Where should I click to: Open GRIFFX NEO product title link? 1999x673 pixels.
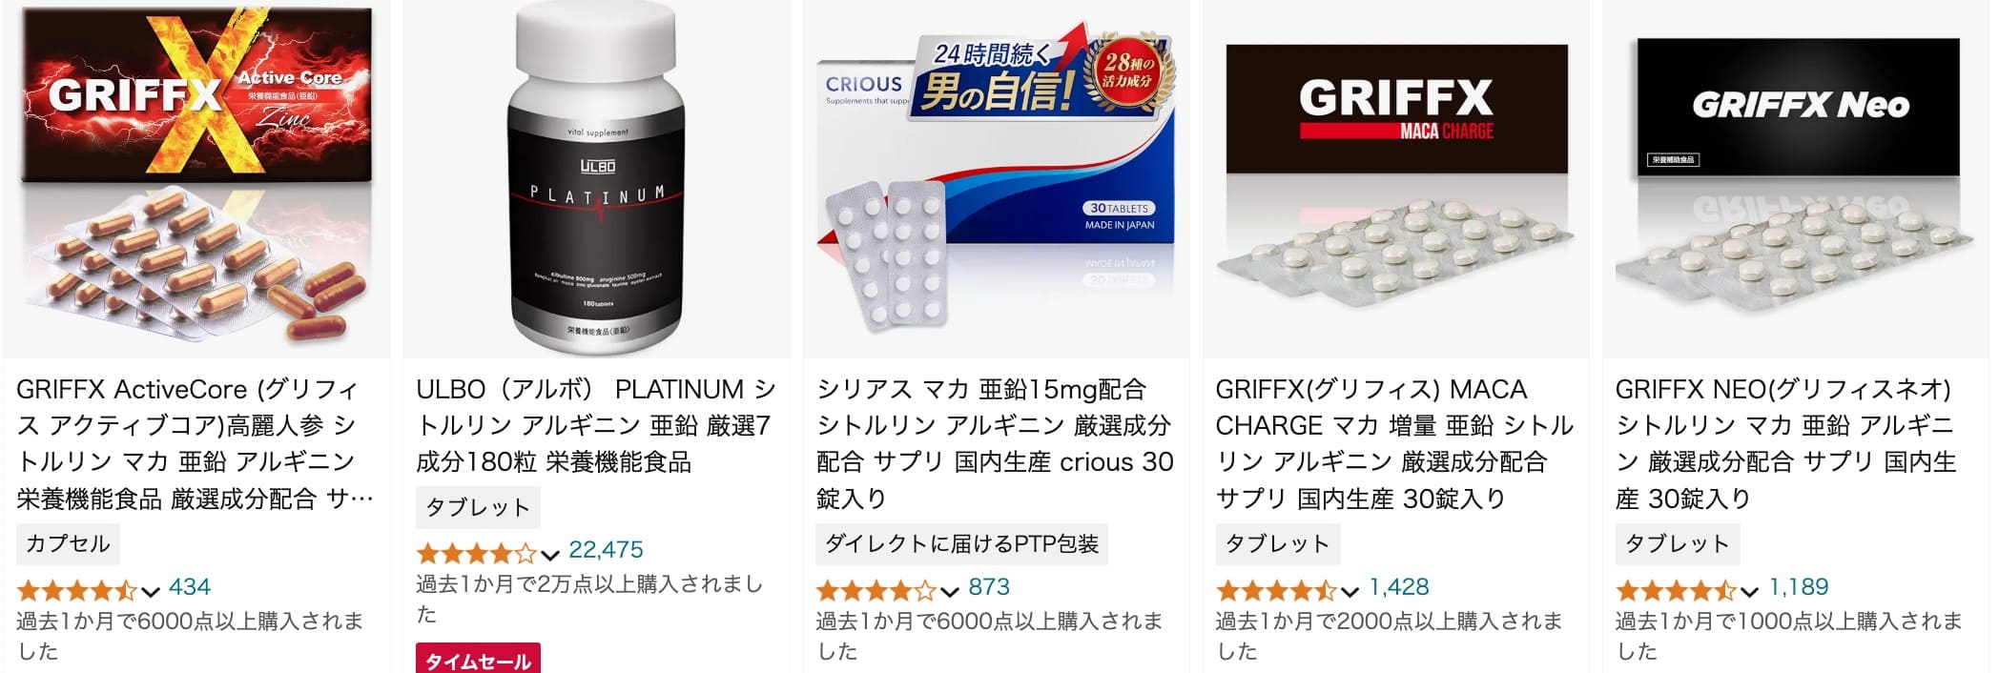1786,443
